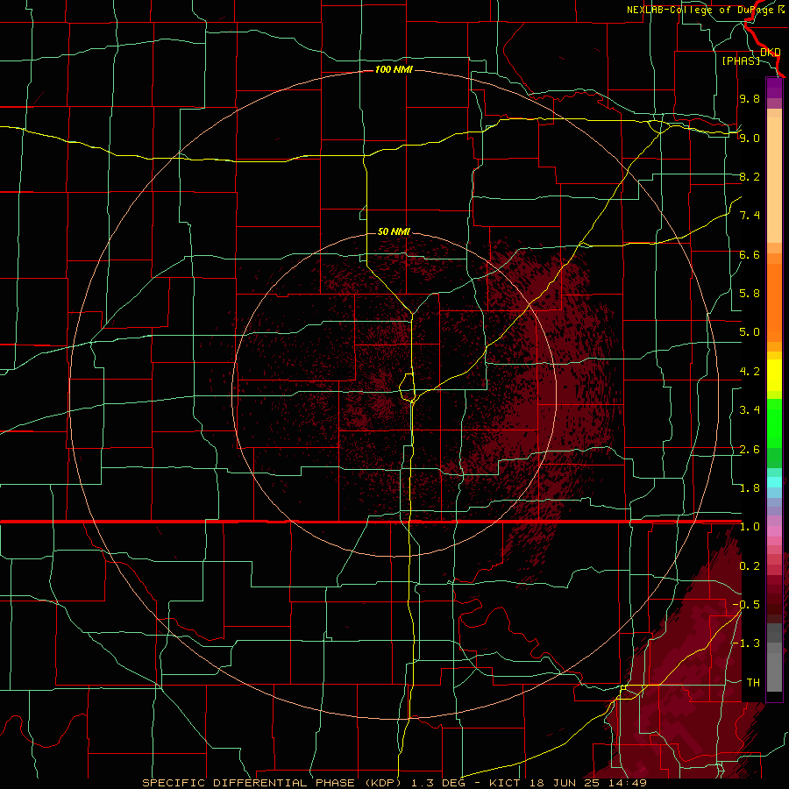The width and height of the screenshot is (789, 789).
Task: Click the "9.8" value on the color scale
Action: click(x=750, y=98)
